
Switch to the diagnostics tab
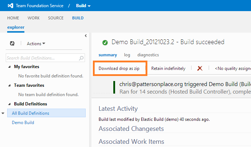(x=148, y=55)
